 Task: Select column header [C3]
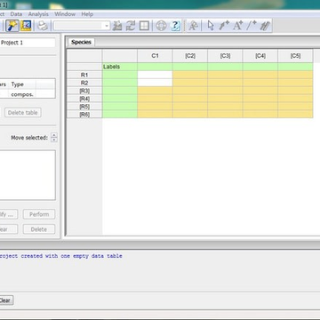[225, 56]
